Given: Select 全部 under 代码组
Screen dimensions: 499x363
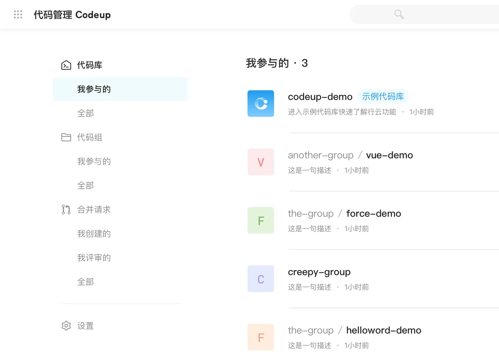Looking at the screenshot, I should [86, 186].
